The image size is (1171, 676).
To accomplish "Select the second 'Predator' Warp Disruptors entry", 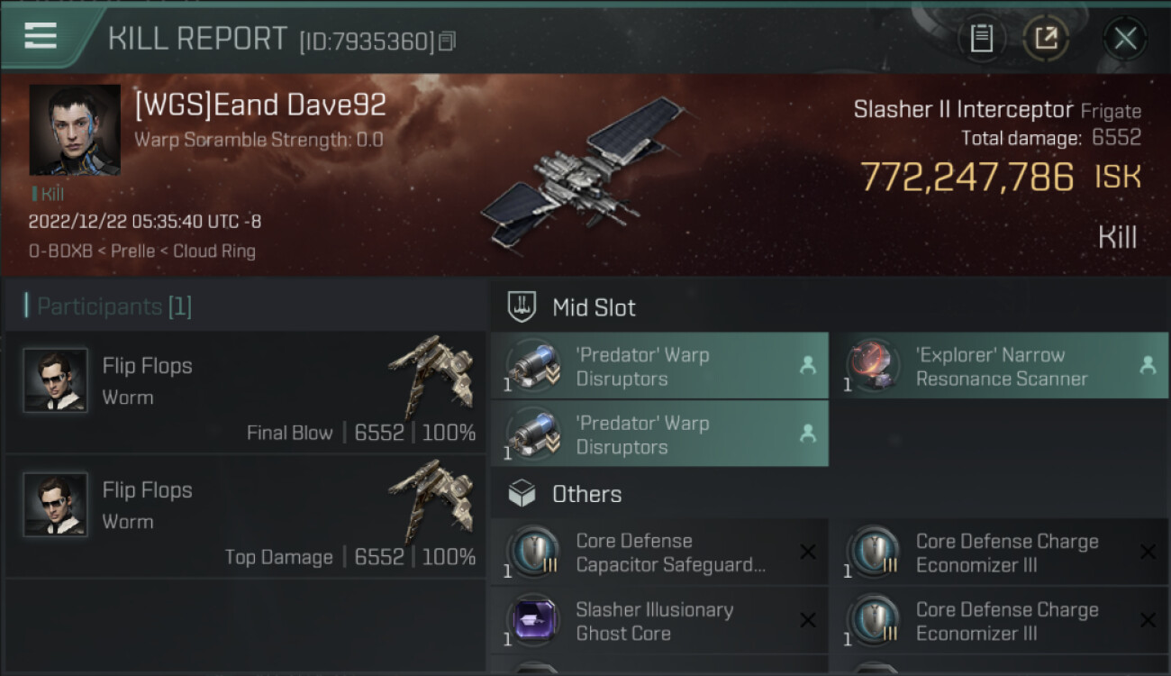I will pos(659,434).
